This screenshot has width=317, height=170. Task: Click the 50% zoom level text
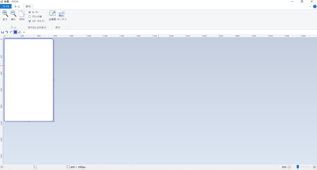(284, 167)
